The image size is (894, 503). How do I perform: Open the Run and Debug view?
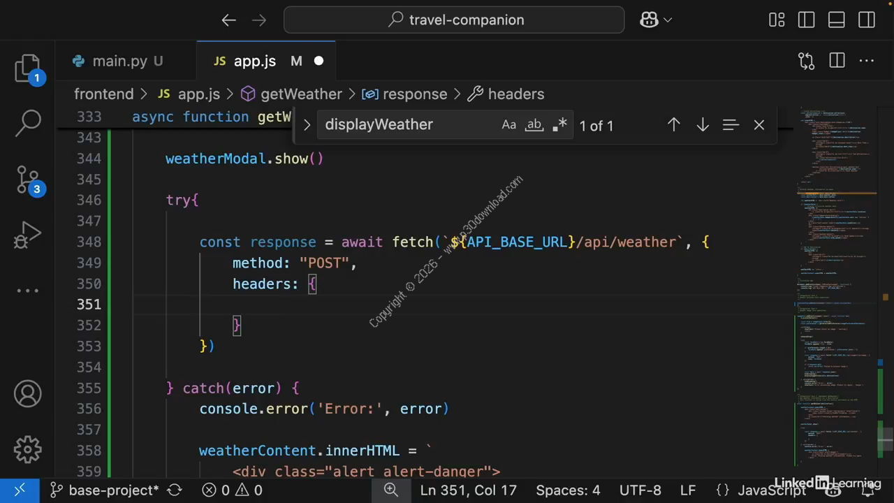pos(28,235)
